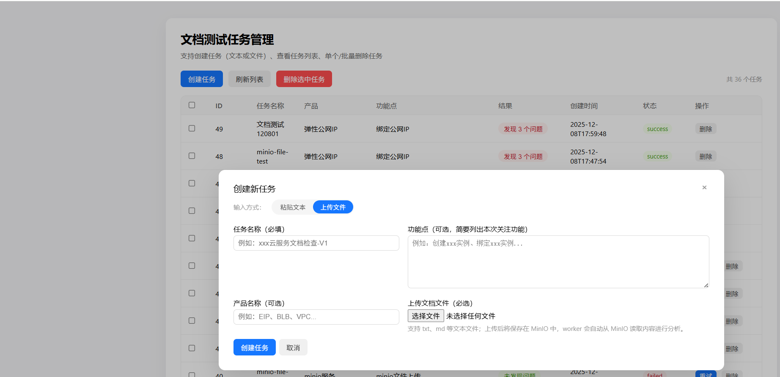Check the checkbox for task ID 48
780x377 pixels.
click(x=192, y=156)
